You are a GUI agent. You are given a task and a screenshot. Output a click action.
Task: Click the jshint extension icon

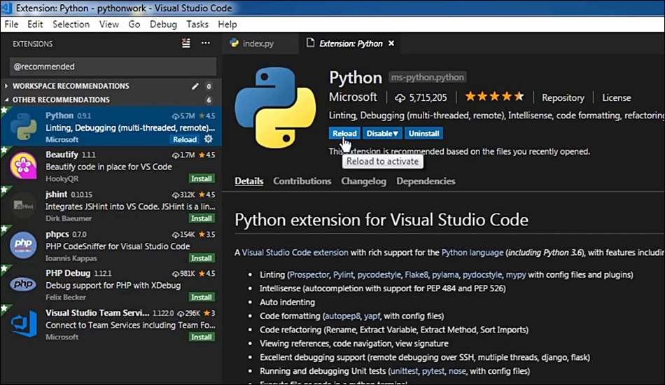23,205
